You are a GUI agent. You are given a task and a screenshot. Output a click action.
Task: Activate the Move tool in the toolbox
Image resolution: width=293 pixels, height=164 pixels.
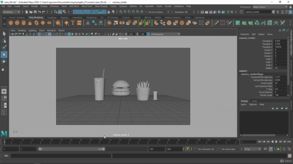pyautogui.click(x=4, y=55)
